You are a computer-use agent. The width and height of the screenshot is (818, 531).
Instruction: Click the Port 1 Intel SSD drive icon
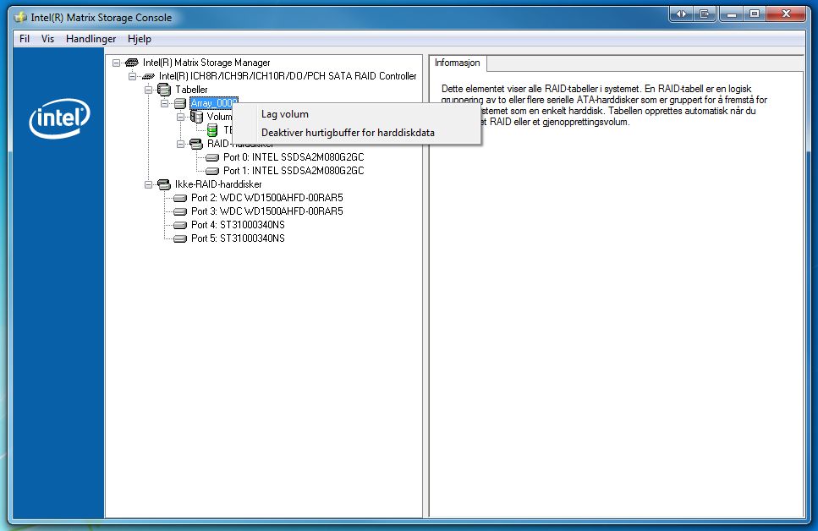coord(212,171)
